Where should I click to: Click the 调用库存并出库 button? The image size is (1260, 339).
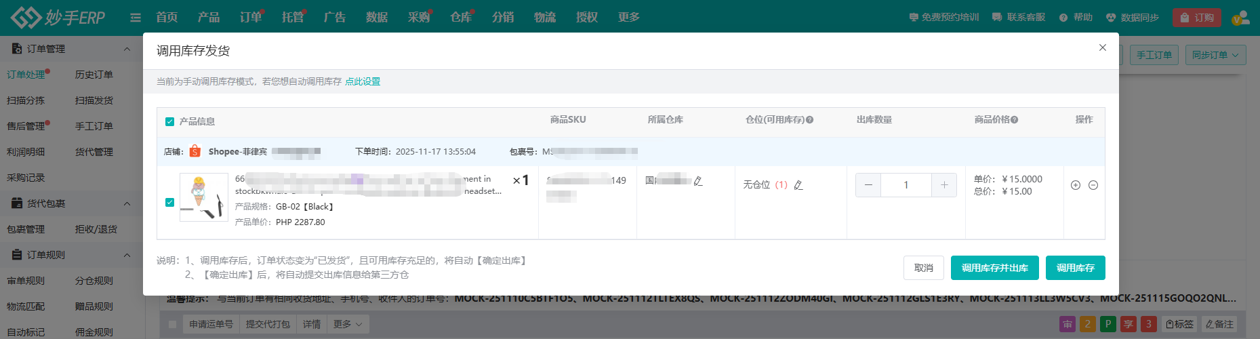click(x=994, y=268)
